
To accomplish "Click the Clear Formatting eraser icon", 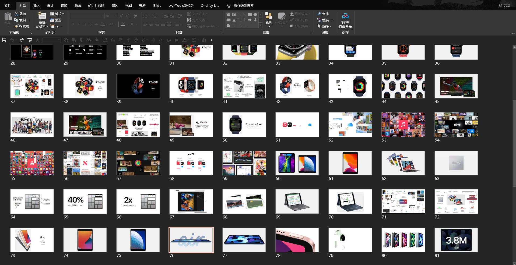I will [x=135, y=16].
